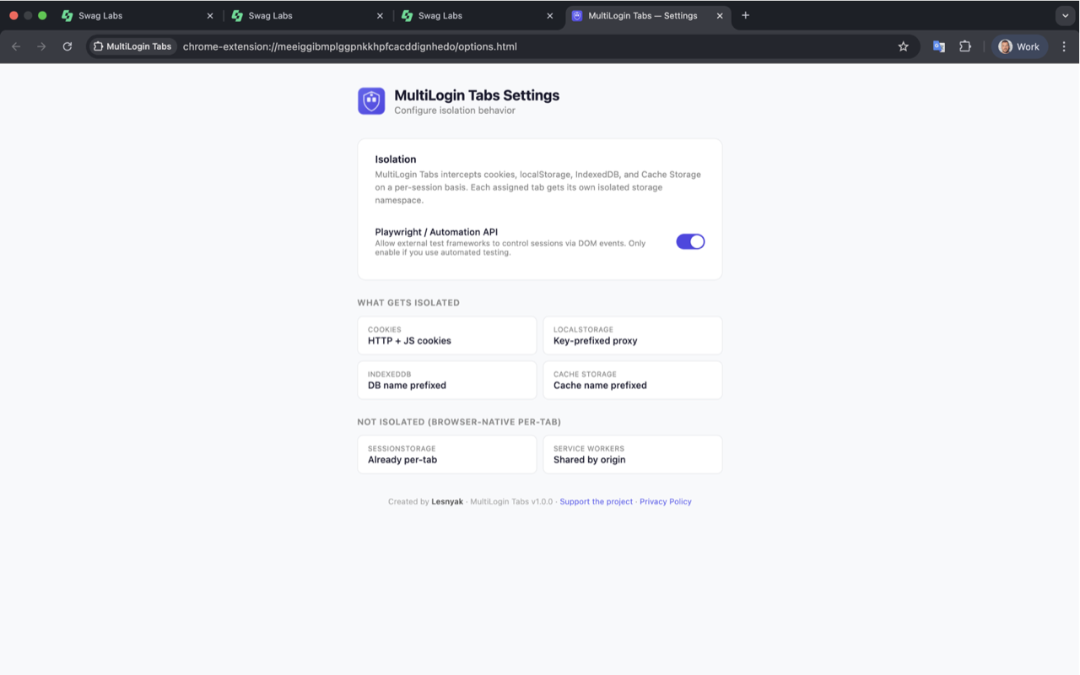Close the third Swag Labs tab
The height and width of the screenshot is (675, 1080).
pyautogui.click(x=550, y=15)
